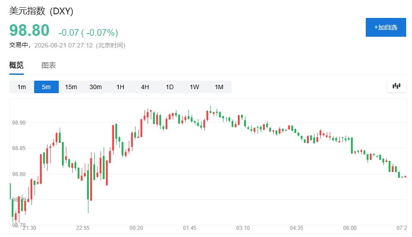Choose the 1m timeframe
The height and width of the screenshot is (237, 412).
pos(22,87)
